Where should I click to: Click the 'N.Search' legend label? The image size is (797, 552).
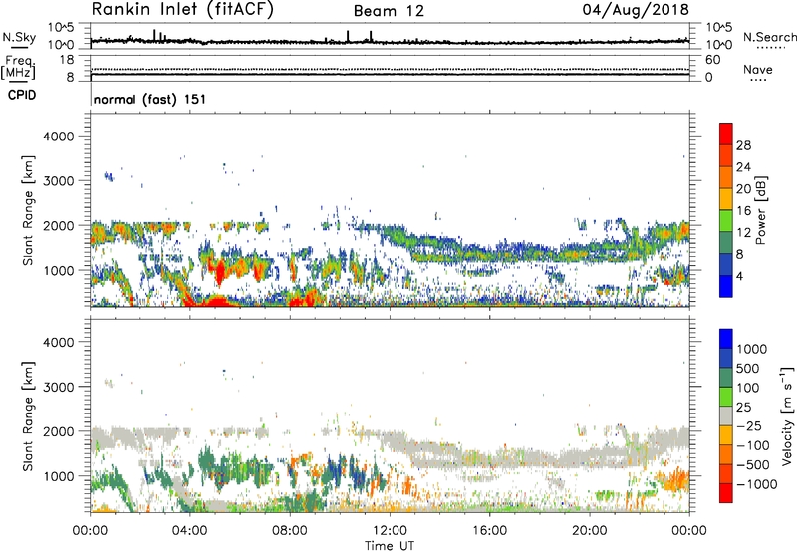click(769, 37)
